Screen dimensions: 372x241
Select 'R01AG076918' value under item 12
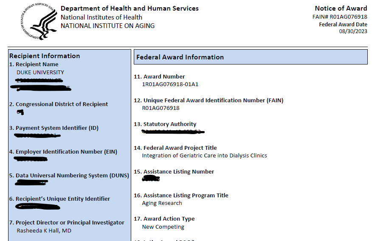(x=161, y=108)
